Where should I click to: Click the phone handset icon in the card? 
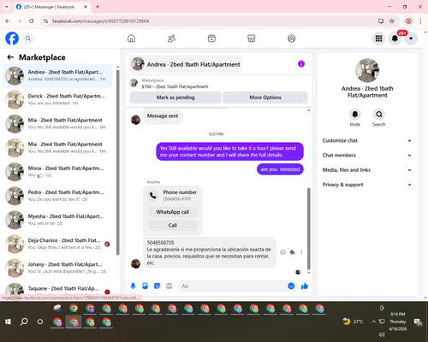pos(153,196)
